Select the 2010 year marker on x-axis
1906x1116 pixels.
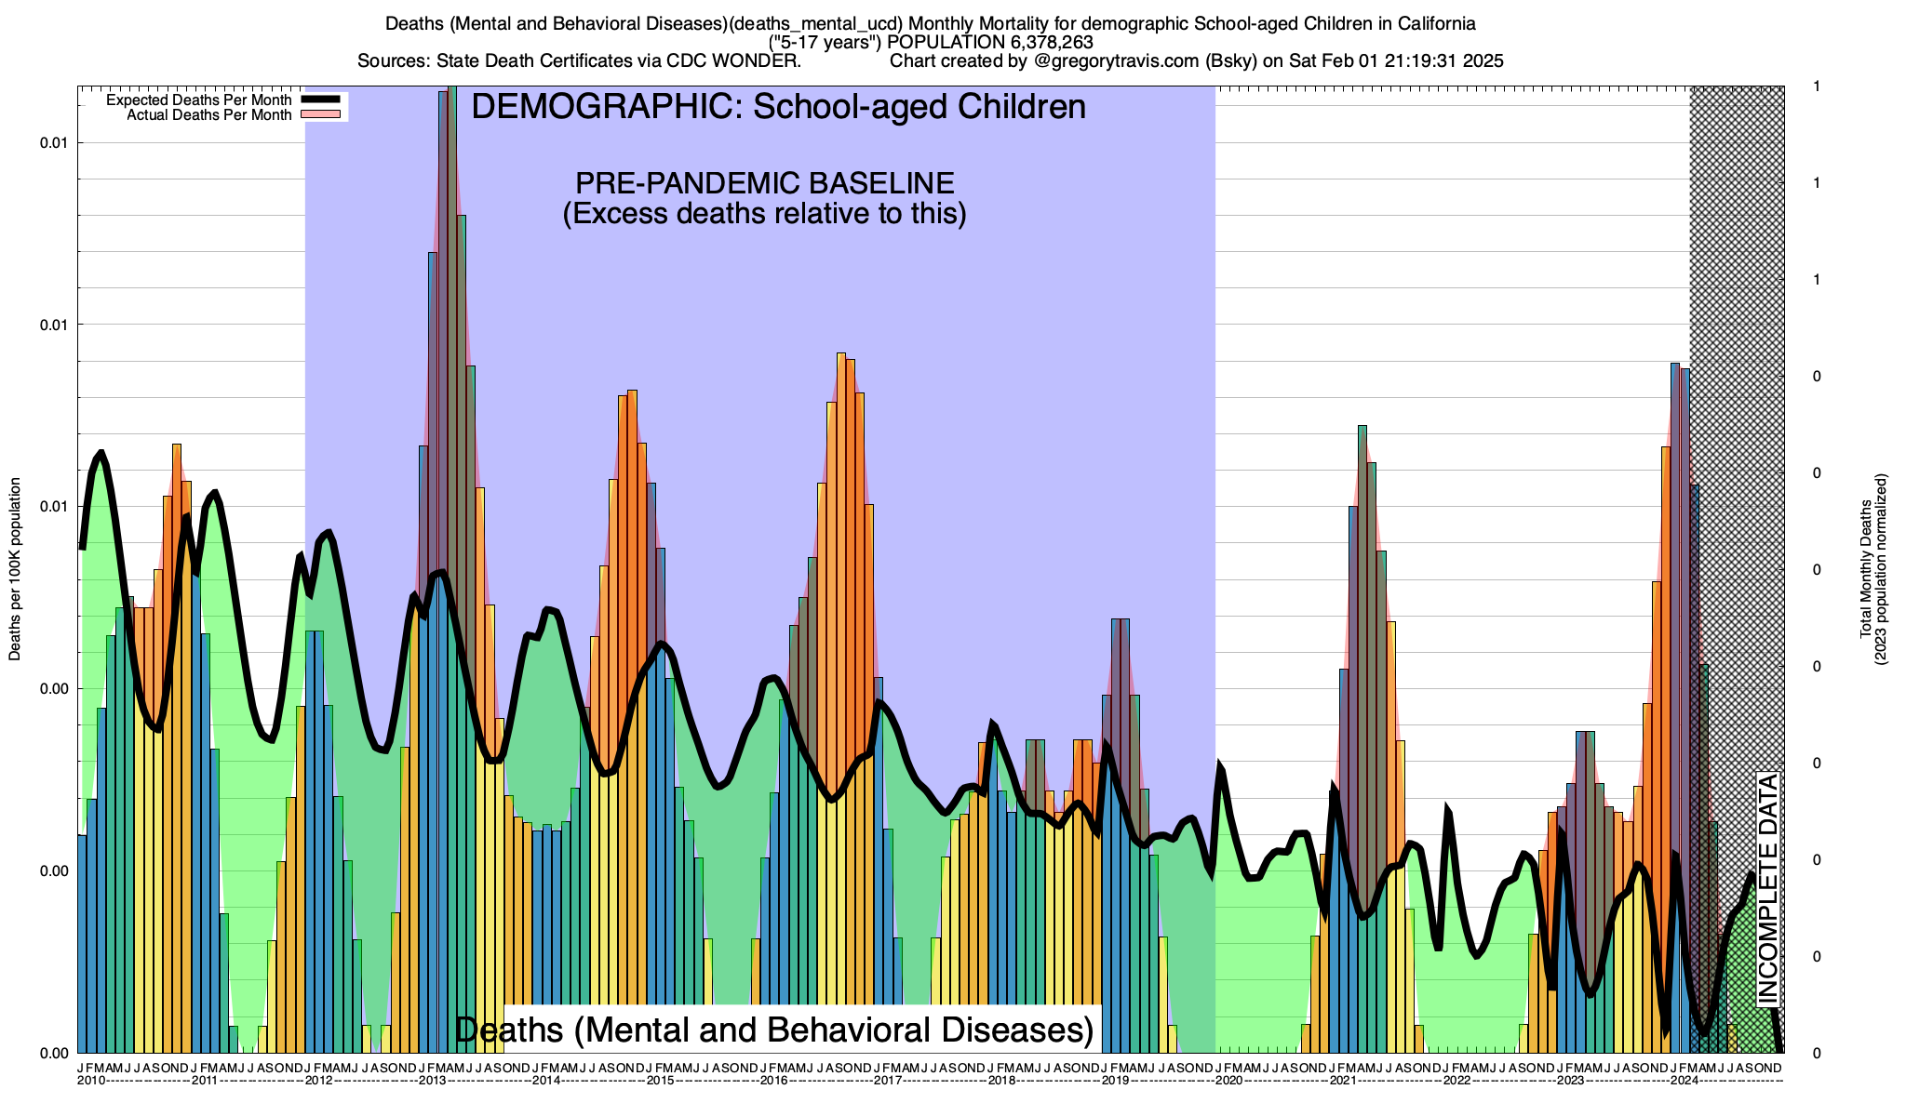[x=91, y=1081]
